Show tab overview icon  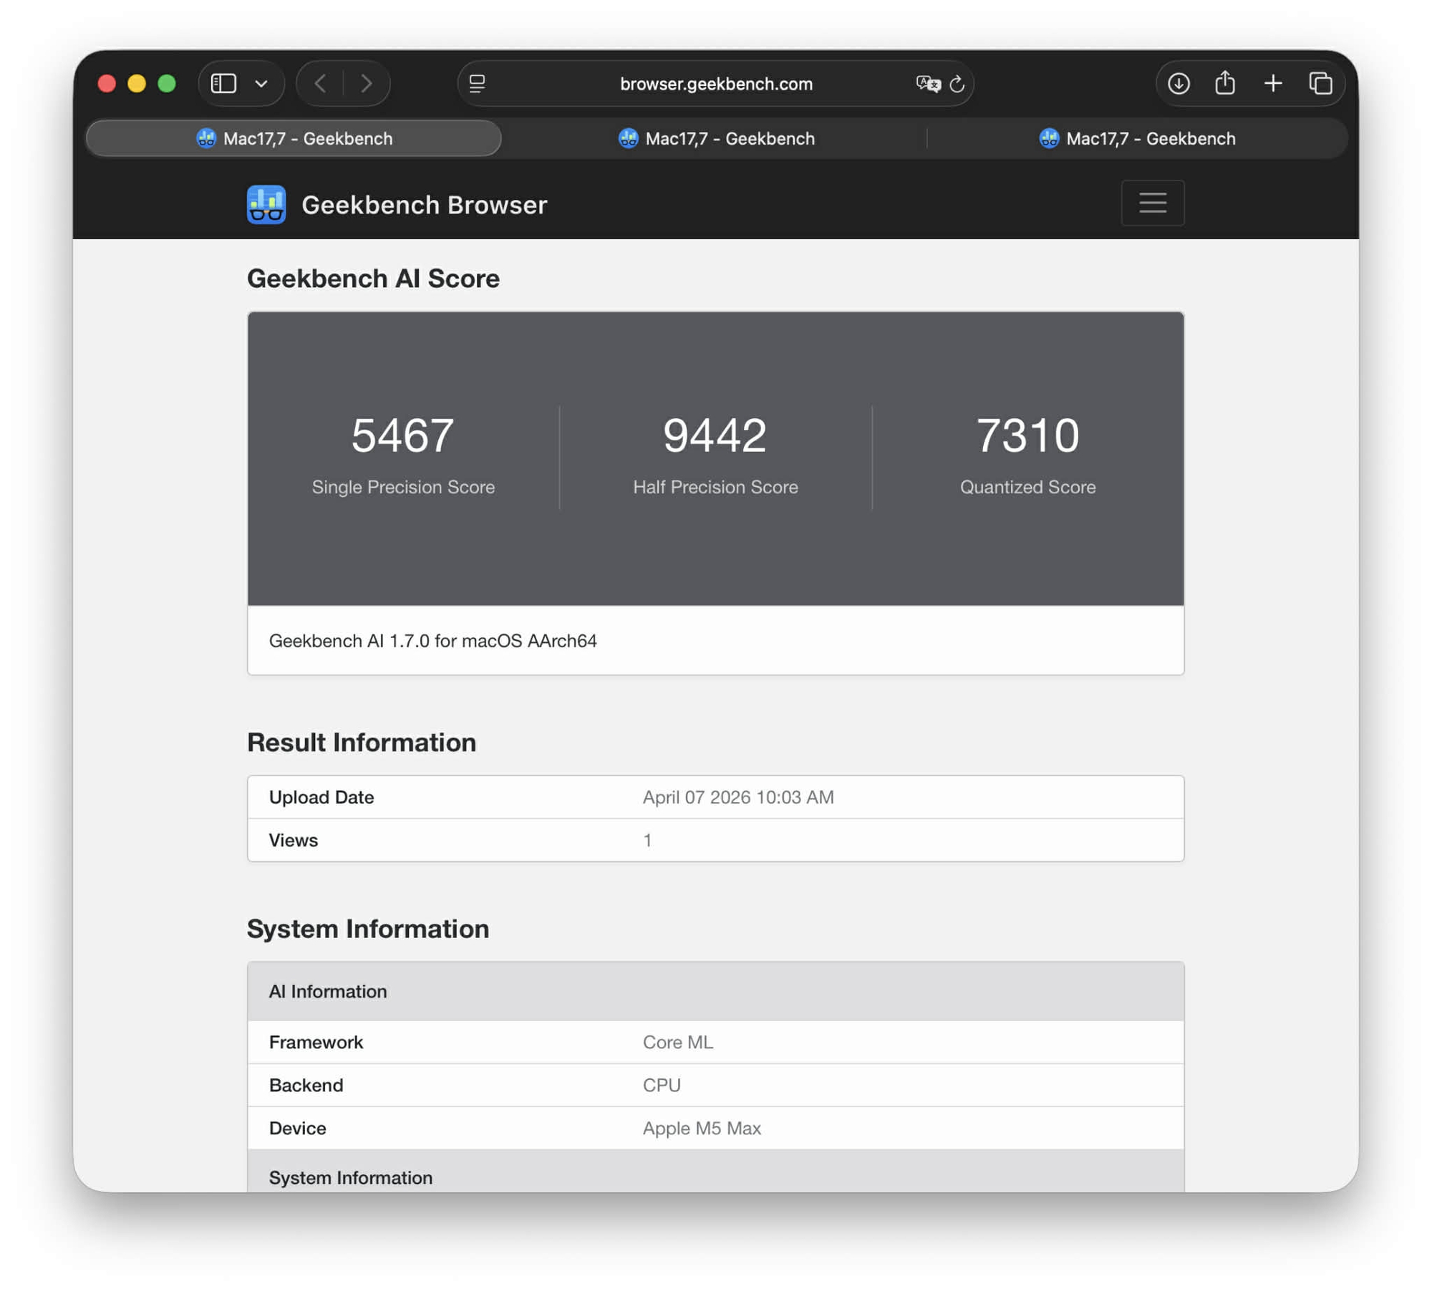pos(1320,84)
